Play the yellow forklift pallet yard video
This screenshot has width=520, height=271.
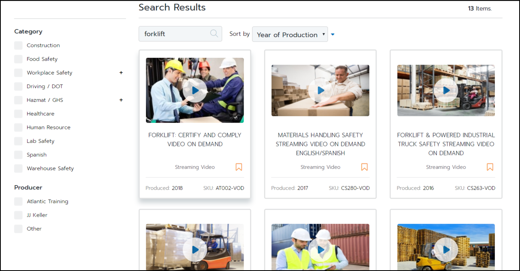pyautogui.click(x=446, y=249)
